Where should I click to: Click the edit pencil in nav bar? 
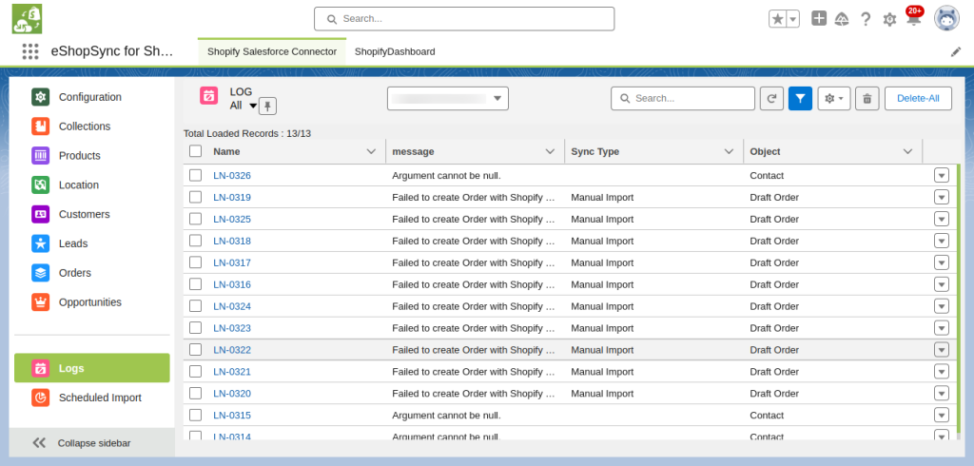955,52
